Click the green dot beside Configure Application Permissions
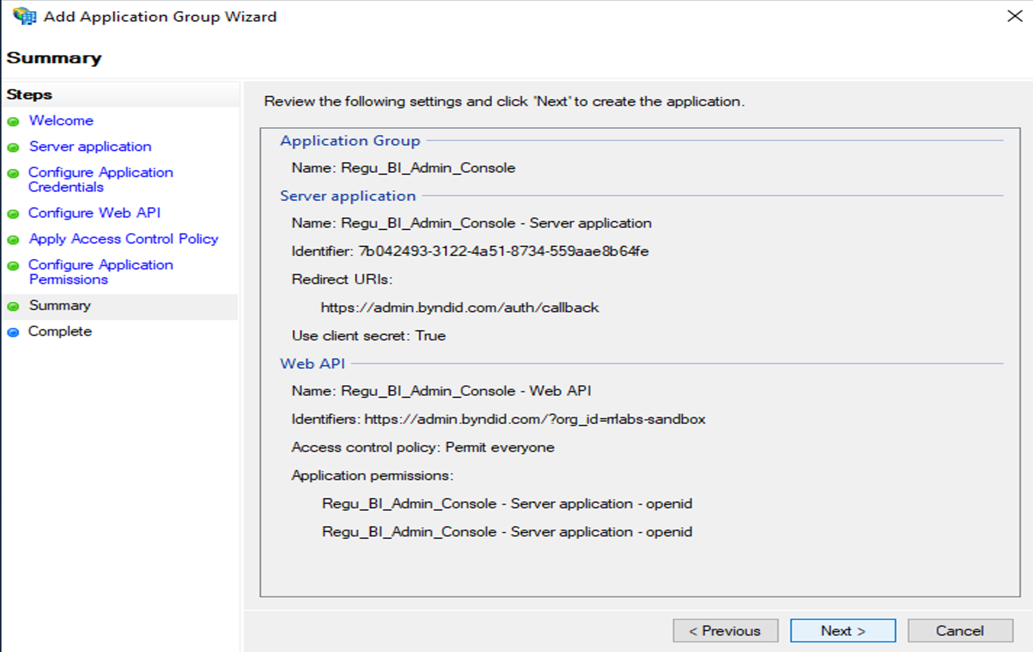The image size is (1033, 652). click(13, 266)
